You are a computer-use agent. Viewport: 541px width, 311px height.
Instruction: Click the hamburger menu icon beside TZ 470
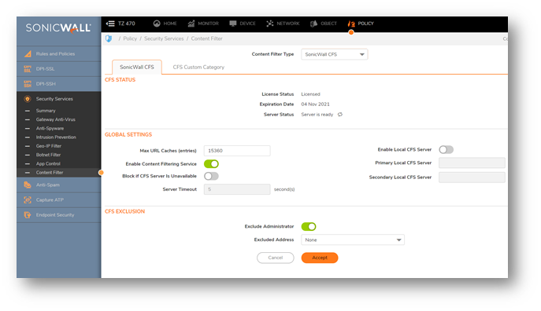click(110, 24)
